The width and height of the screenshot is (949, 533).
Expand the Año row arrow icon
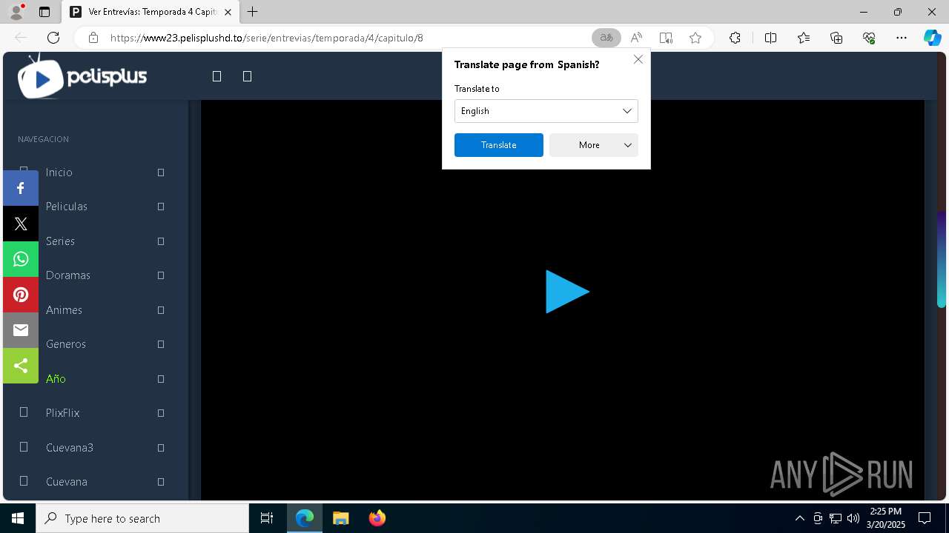coord(161,379)
